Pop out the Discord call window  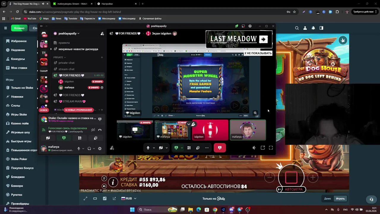263,148
